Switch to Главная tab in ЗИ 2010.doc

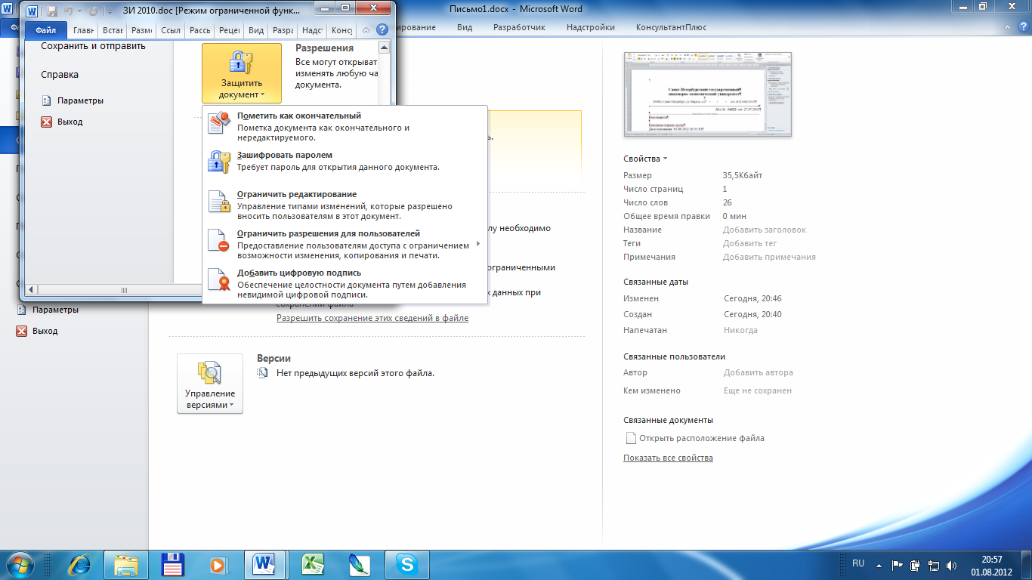[x=83, y=30]
